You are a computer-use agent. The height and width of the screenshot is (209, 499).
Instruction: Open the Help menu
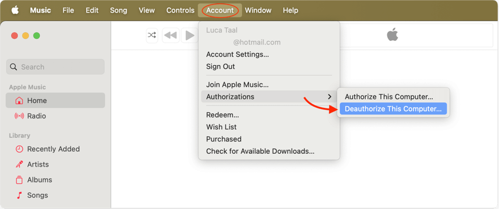click(x=290, y=10)
